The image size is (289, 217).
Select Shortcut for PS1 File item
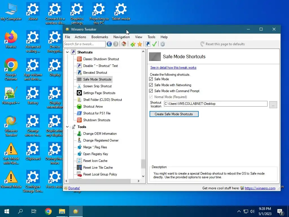click(97, 113)
